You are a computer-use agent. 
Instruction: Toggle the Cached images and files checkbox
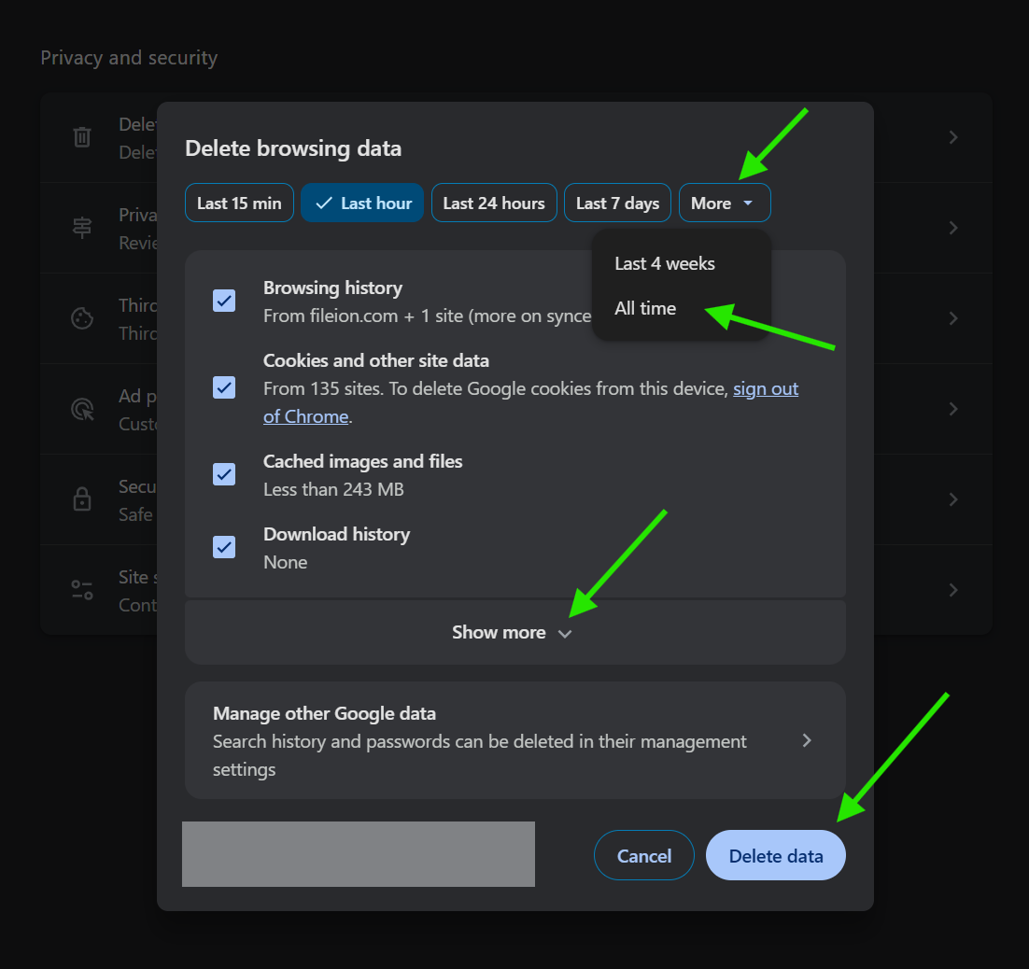[x=224, y=474]
